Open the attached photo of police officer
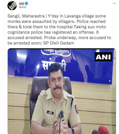 coord(62,91)
